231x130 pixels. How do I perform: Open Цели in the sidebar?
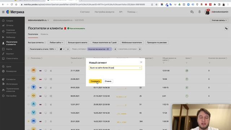pyautogui.click(x=9, y=66)
